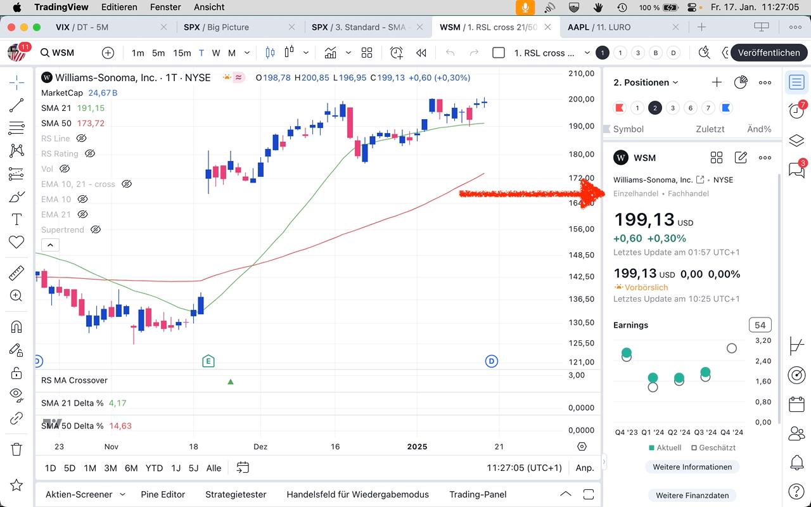This screenshot has width=811, height=507.
Task: Open the calendar icon in right sidebar
Action: coord(796,404)
